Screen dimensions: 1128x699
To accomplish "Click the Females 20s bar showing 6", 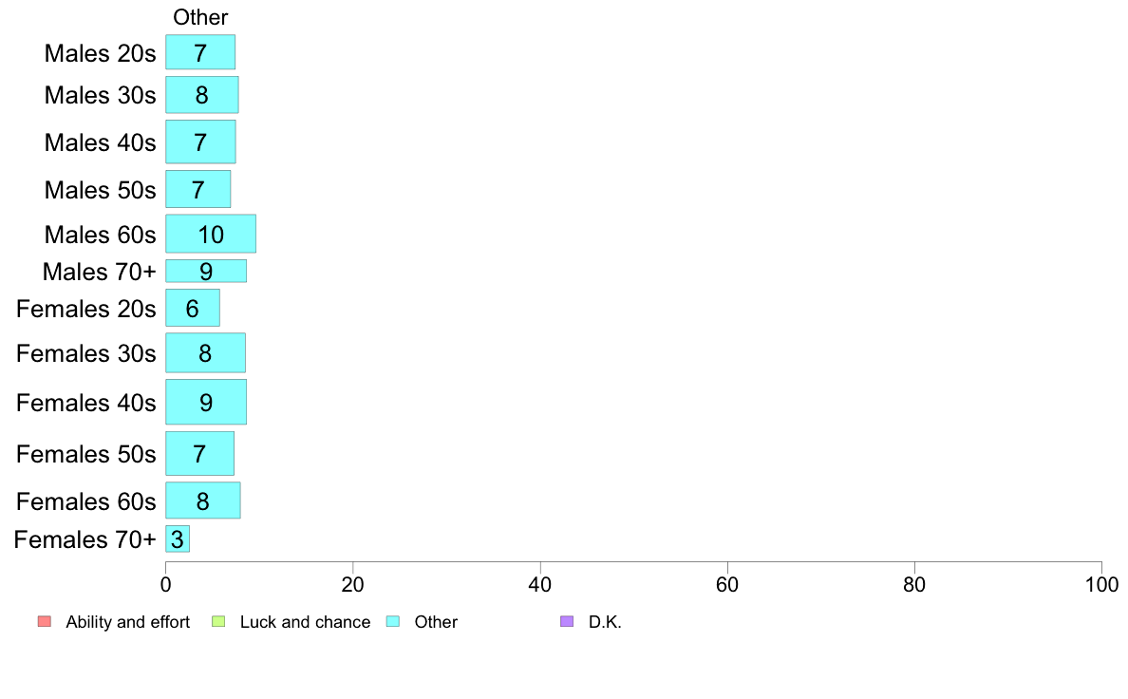I will click(193, 308).
